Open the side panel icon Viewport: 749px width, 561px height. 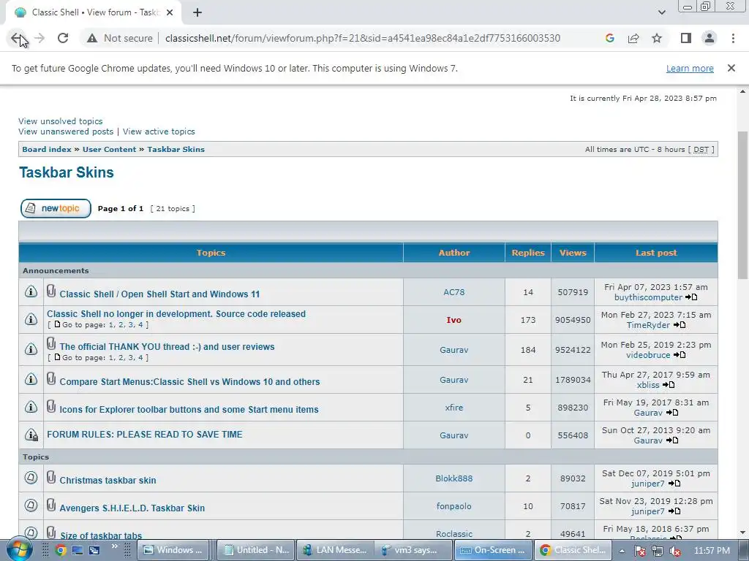(x=686, y=38)
